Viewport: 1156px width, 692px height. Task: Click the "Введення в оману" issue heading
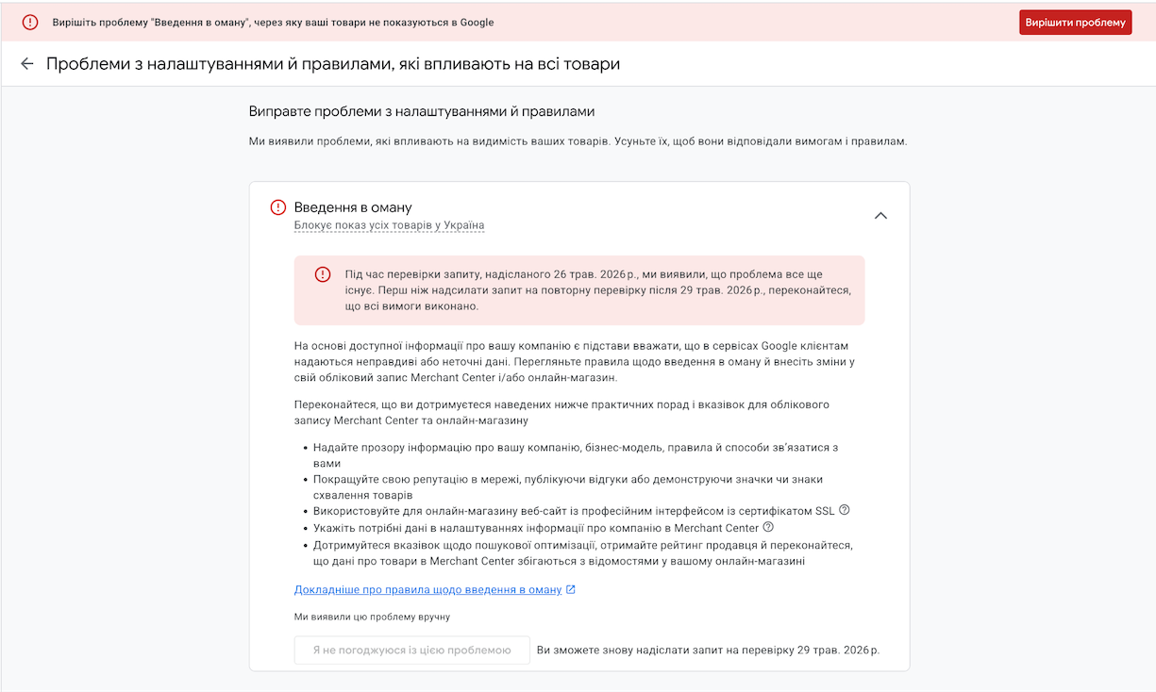tap(353, 207)
